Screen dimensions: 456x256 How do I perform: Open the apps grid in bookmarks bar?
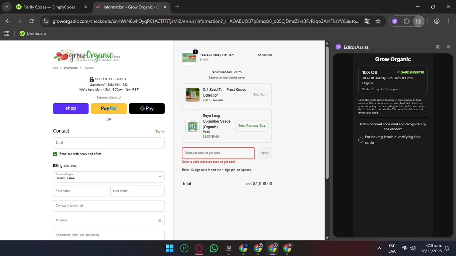(x=7, y=33)
